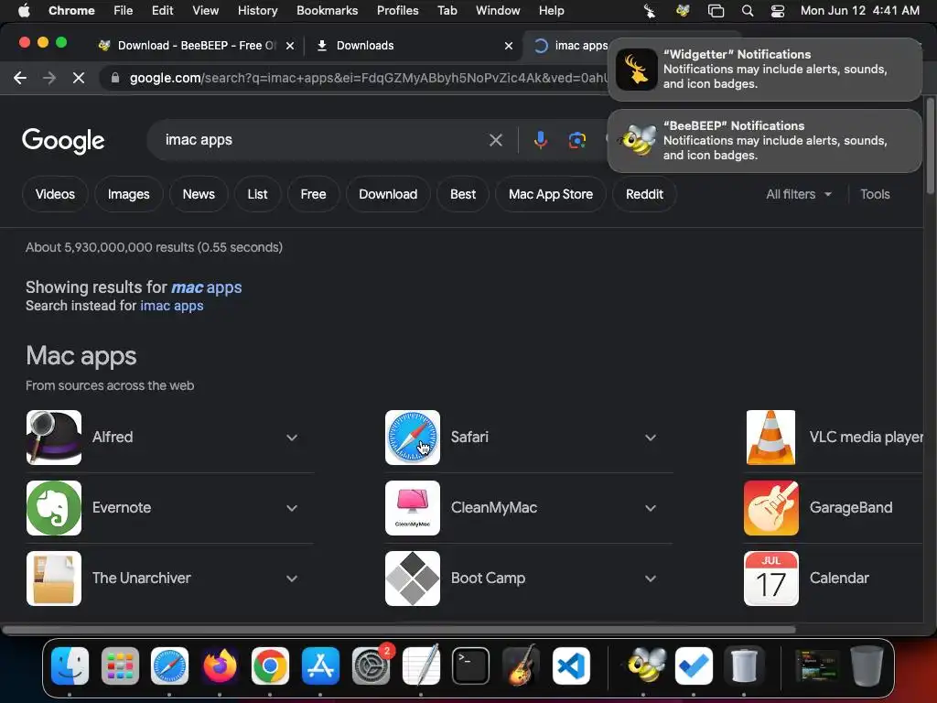Open BeeBEEP app in the Dock
This screenshot has height=703, width=937.
click(645, 665)
